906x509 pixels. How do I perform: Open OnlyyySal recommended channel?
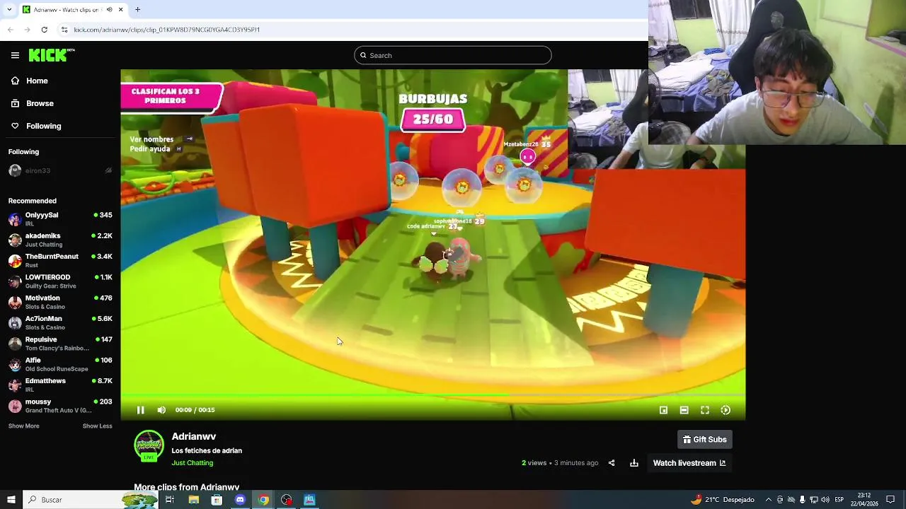click(60, 219)
